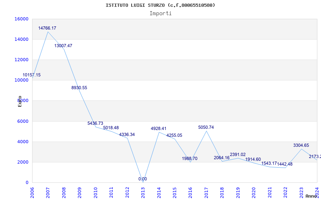321x200 pixels.
Task: Click the 2022 x-axis year label
Action: [286, 193]
